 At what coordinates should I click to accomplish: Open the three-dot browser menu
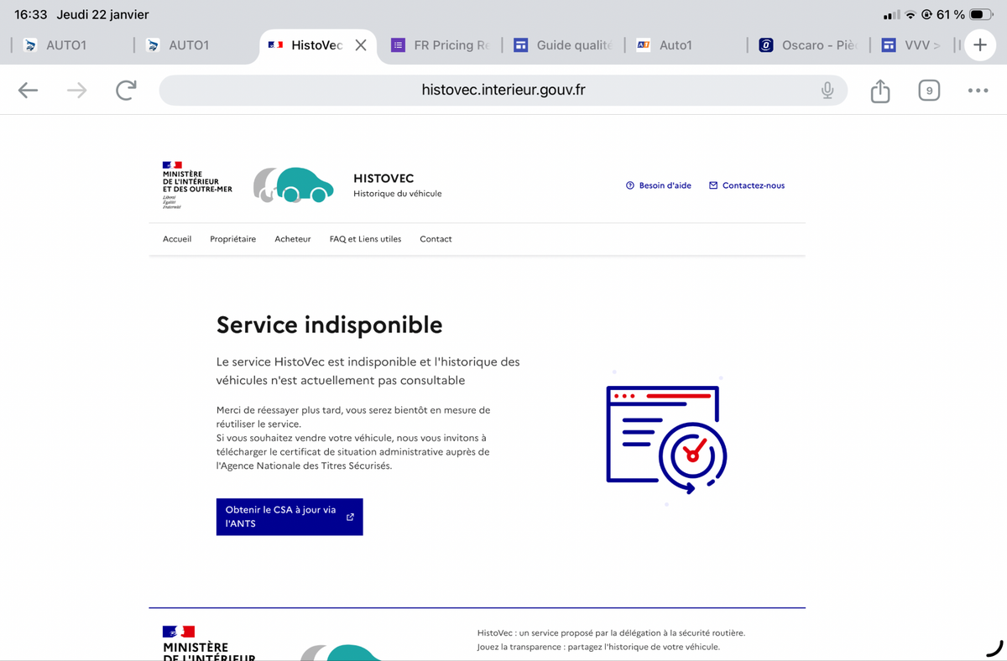click(978, 91)
